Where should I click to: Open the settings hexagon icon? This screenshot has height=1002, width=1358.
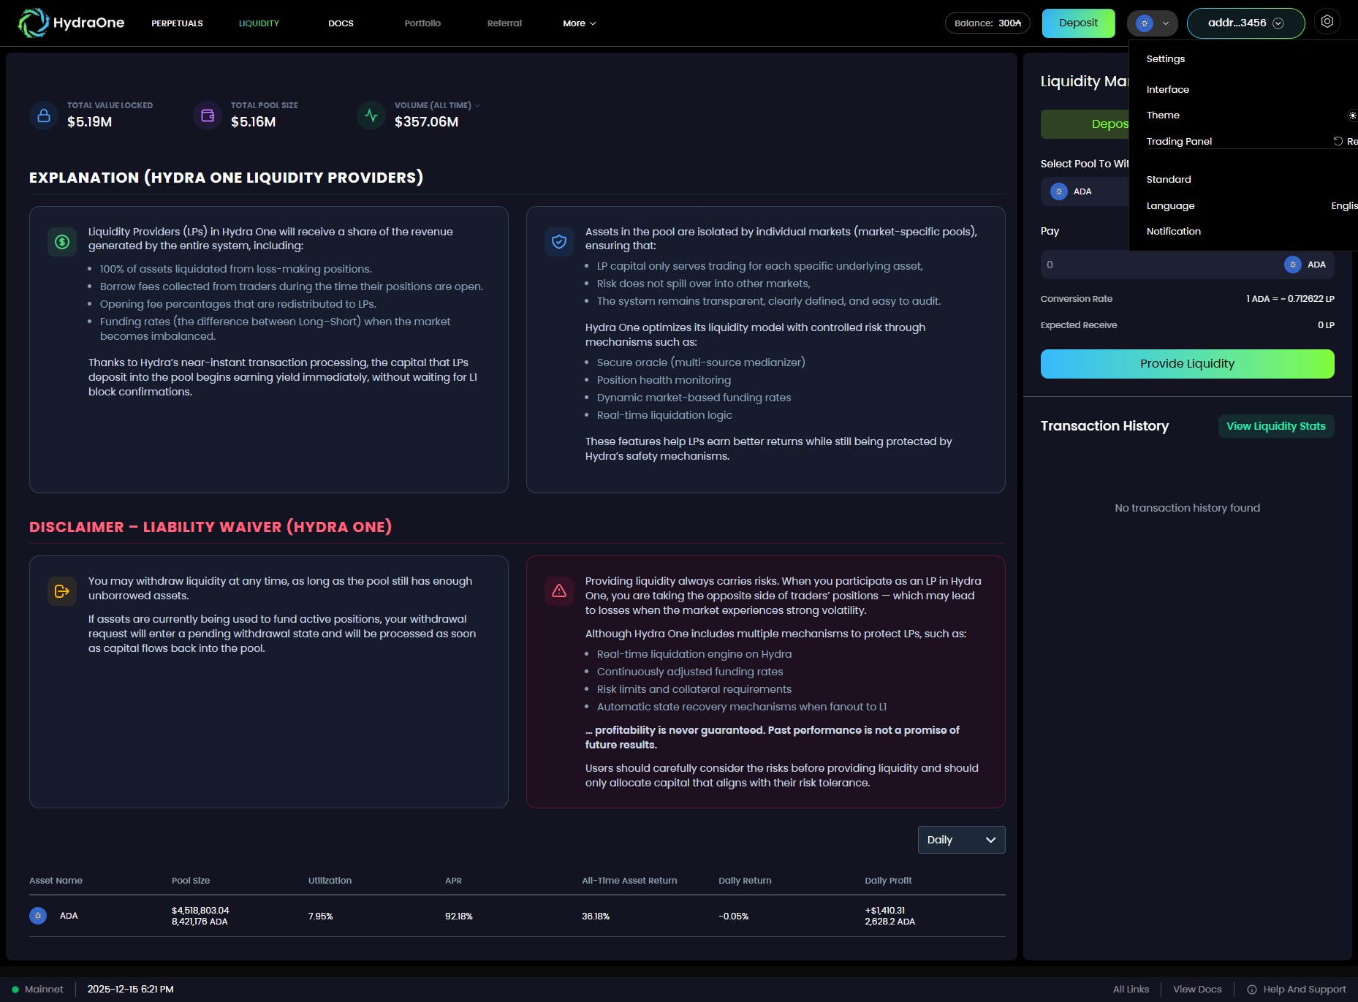(x=1327, y=22)
